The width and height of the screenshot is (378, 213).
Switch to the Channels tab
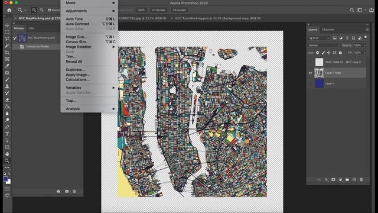click(x=328, y=30)
